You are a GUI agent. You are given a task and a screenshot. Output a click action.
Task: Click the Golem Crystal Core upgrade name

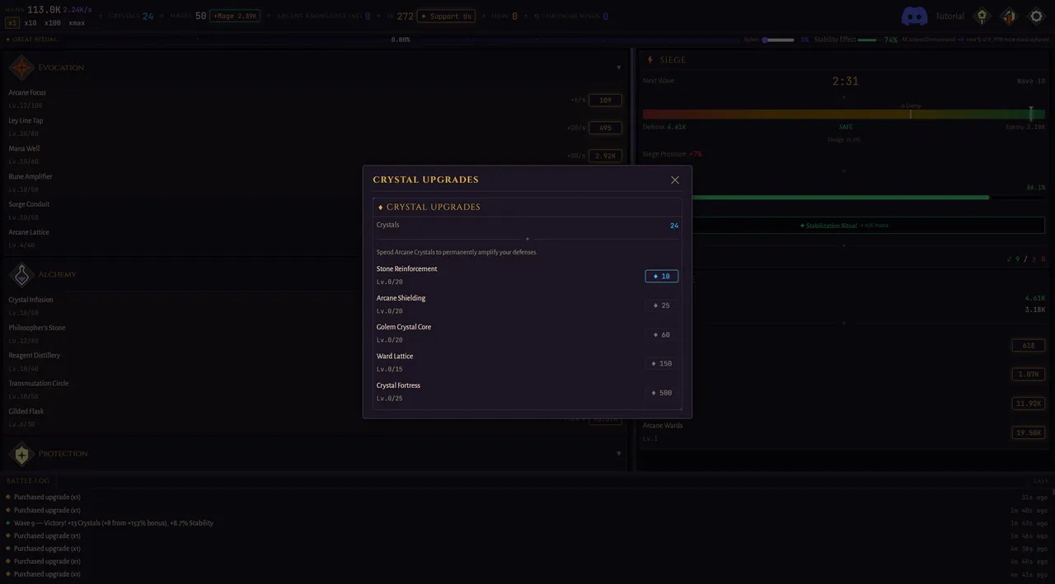coord(404,327)
